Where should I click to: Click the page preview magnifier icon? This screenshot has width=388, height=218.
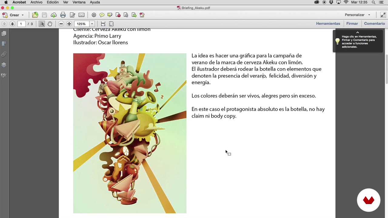click(x=126, y=15)
